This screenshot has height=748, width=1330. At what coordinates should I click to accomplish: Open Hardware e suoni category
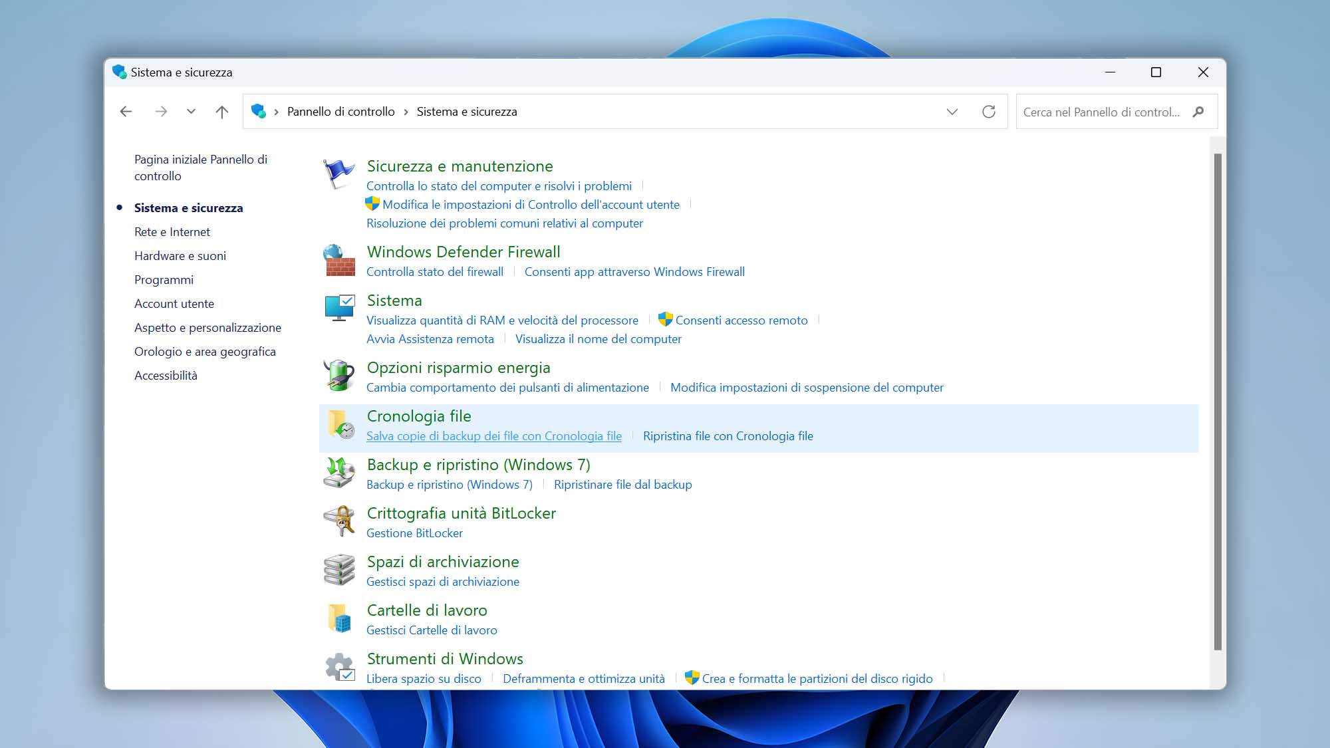coord(180,255)
